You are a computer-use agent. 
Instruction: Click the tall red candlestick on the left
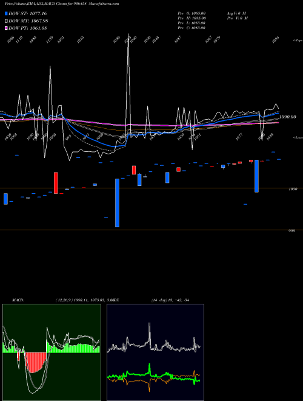(56, 183)
